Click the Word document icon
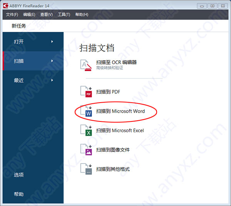The height and width of the screenshot is (206, 231). click(x=86, y=111)
